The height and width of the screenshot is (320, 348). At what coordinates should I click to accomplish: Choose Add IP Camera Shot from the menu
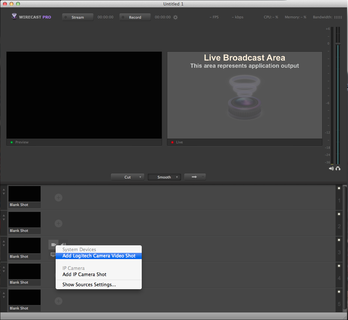click(84, 274)
